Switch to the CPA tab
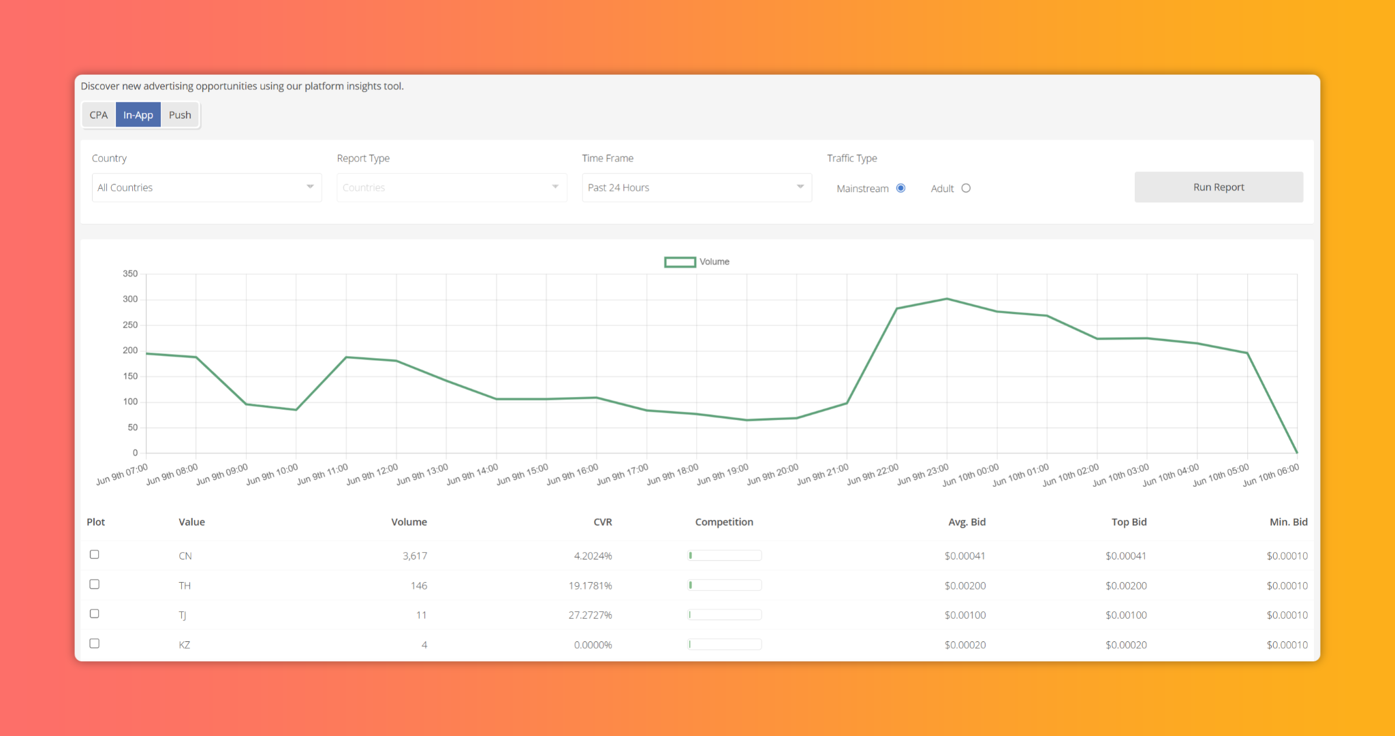Viewport: 1395px width, 736px height. pos(99,115)
